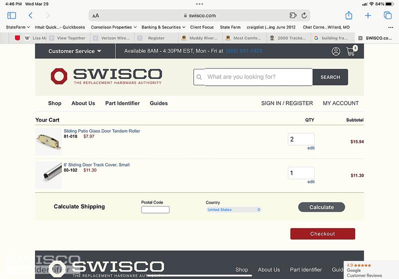Switch to the Most Comfo tab

click(244, 38)
